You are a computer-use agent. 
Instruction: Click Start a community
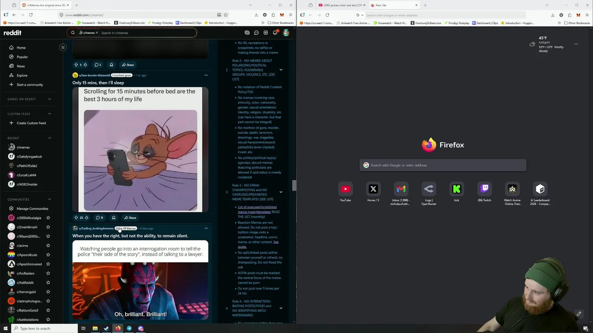pyautogui.click(x=30, y=85)
